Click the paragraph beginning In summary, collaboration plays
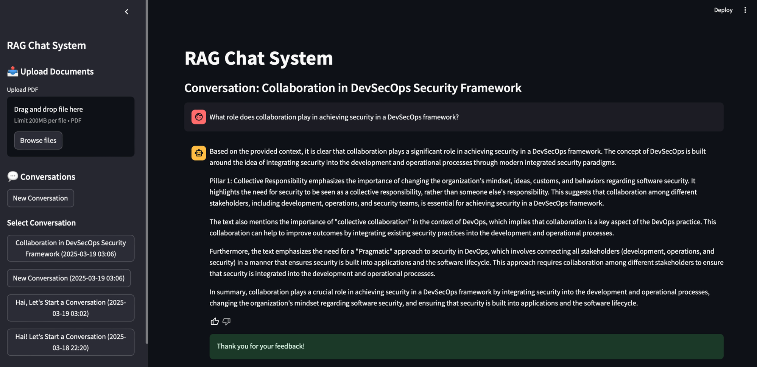The height and width of the screenshot is (367, 757). pos(459,297)
